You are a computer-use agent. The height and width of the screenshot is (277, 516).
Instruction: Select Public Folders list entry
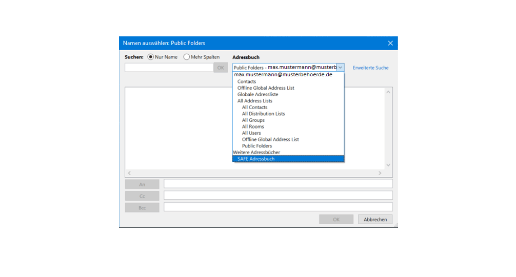257,146
